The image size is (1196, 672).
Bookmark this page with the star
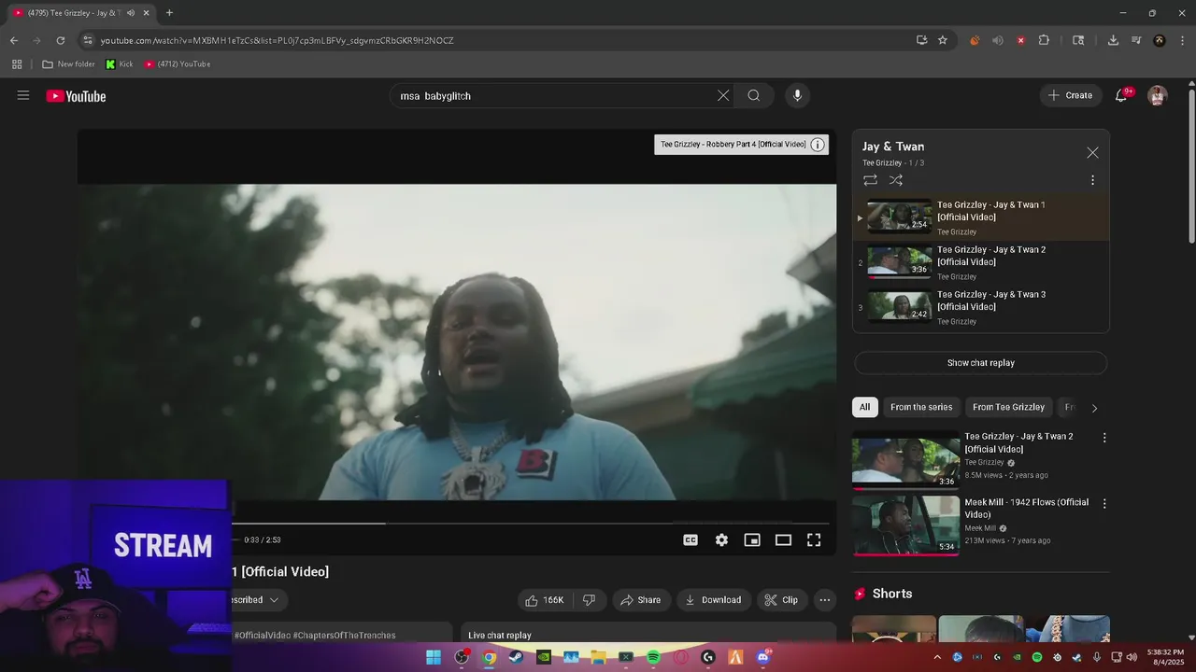pos(943,40)
